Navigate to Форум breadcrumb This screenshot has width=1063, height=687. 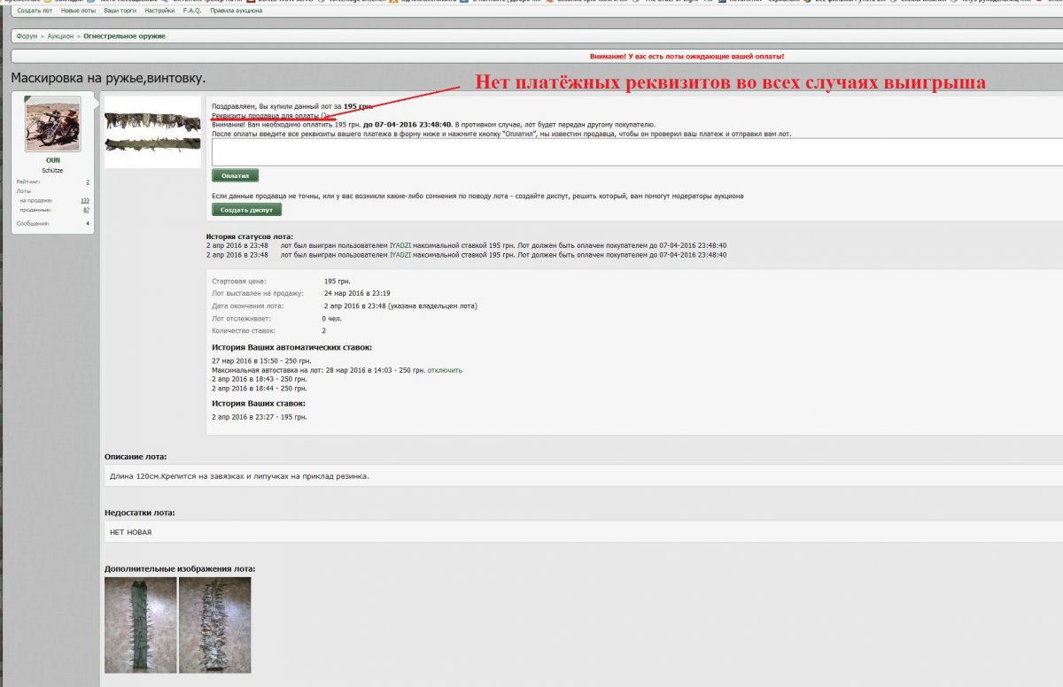(x=27, y=36)
